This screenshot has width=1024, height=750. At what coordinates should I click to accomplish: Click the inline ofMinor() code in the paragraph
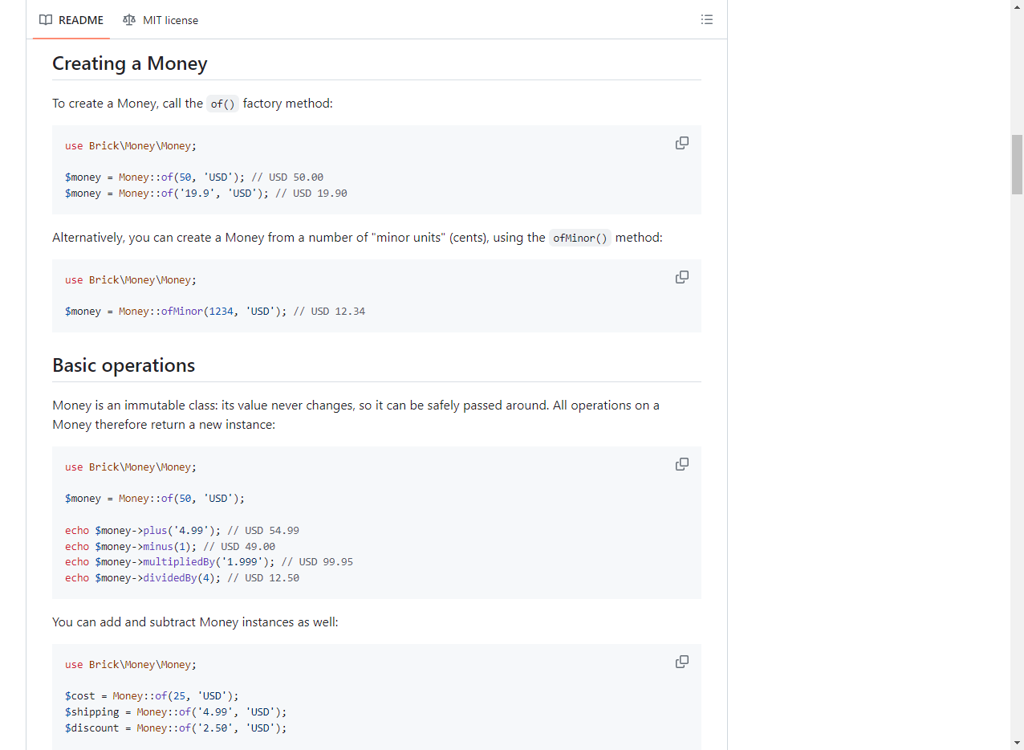point(580,238)
